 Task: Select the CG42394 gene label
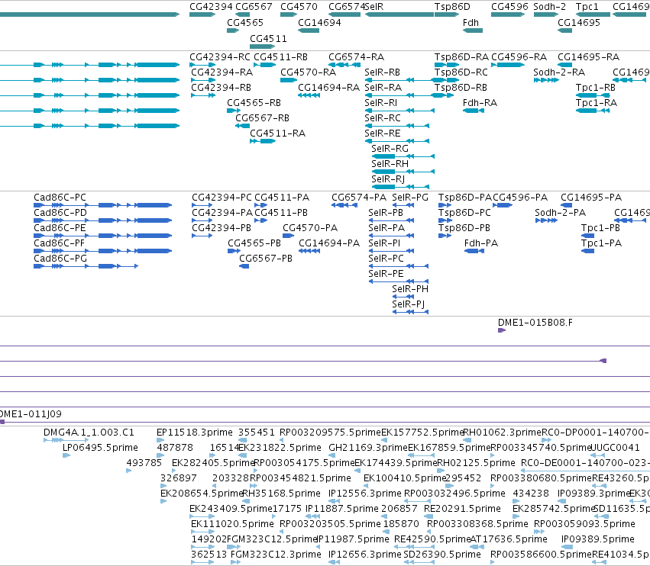(211, 7)
